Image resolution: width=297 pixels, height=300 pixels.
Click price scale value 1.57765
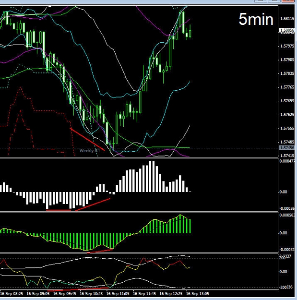pyautogui.click(x=287, y=87)
